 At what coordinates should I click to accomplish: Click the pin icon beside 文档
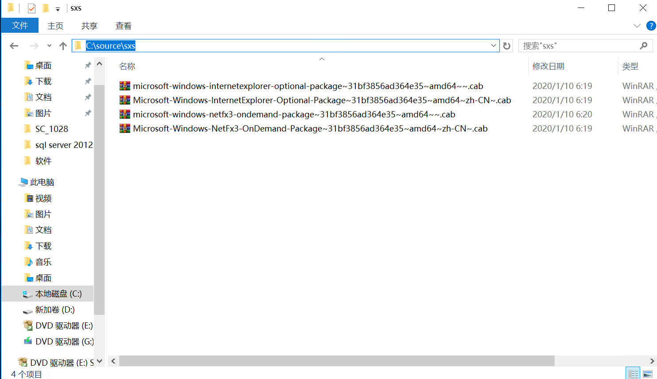tap(88, 97)
